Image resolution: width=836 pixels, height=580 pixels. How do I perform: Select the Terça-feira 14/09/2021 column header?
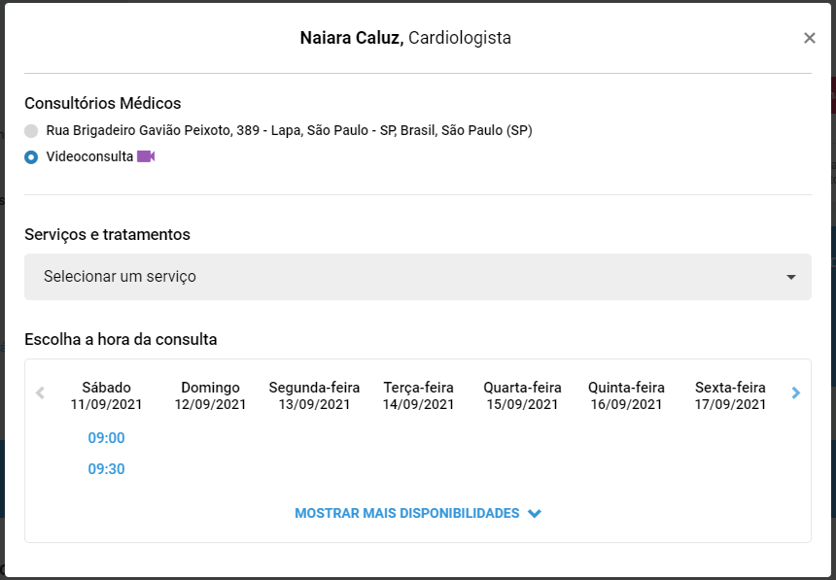(418, 396)
